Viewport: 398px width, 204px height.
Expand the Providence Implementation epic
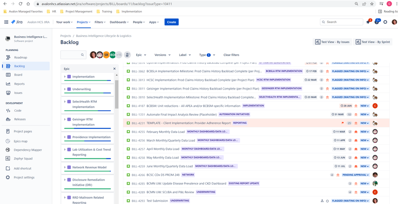click(x=65, y=137)
